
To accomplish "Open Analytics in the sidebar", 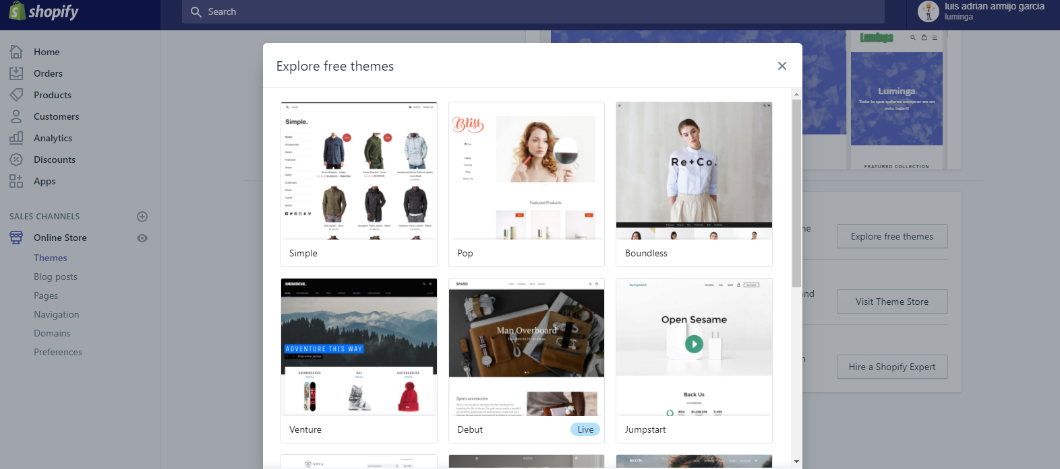I will [x=53, y=138].
